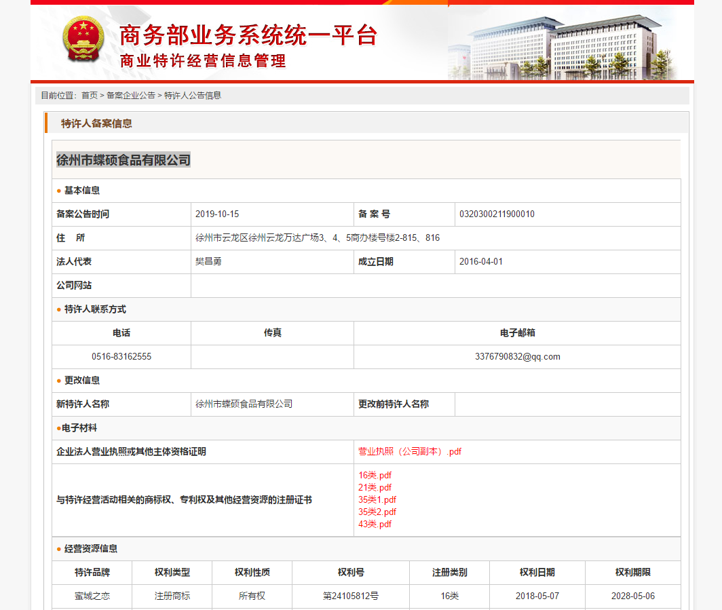Click rights expiry 2028-05-06
This screenshot has width=722, height=610.
[633, 596]
